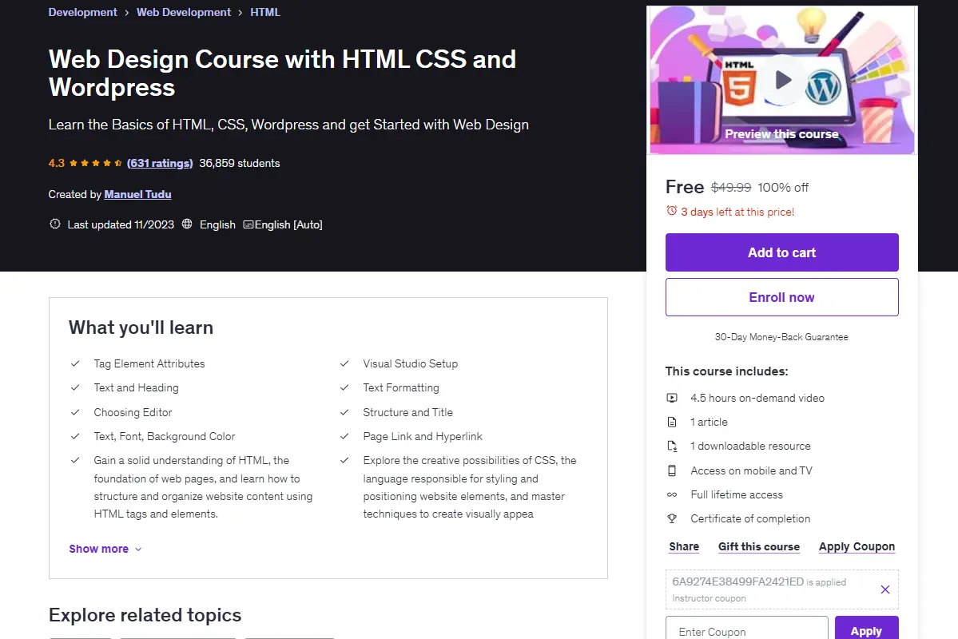Click 'Certificate of completion' text

pos(750,518)
